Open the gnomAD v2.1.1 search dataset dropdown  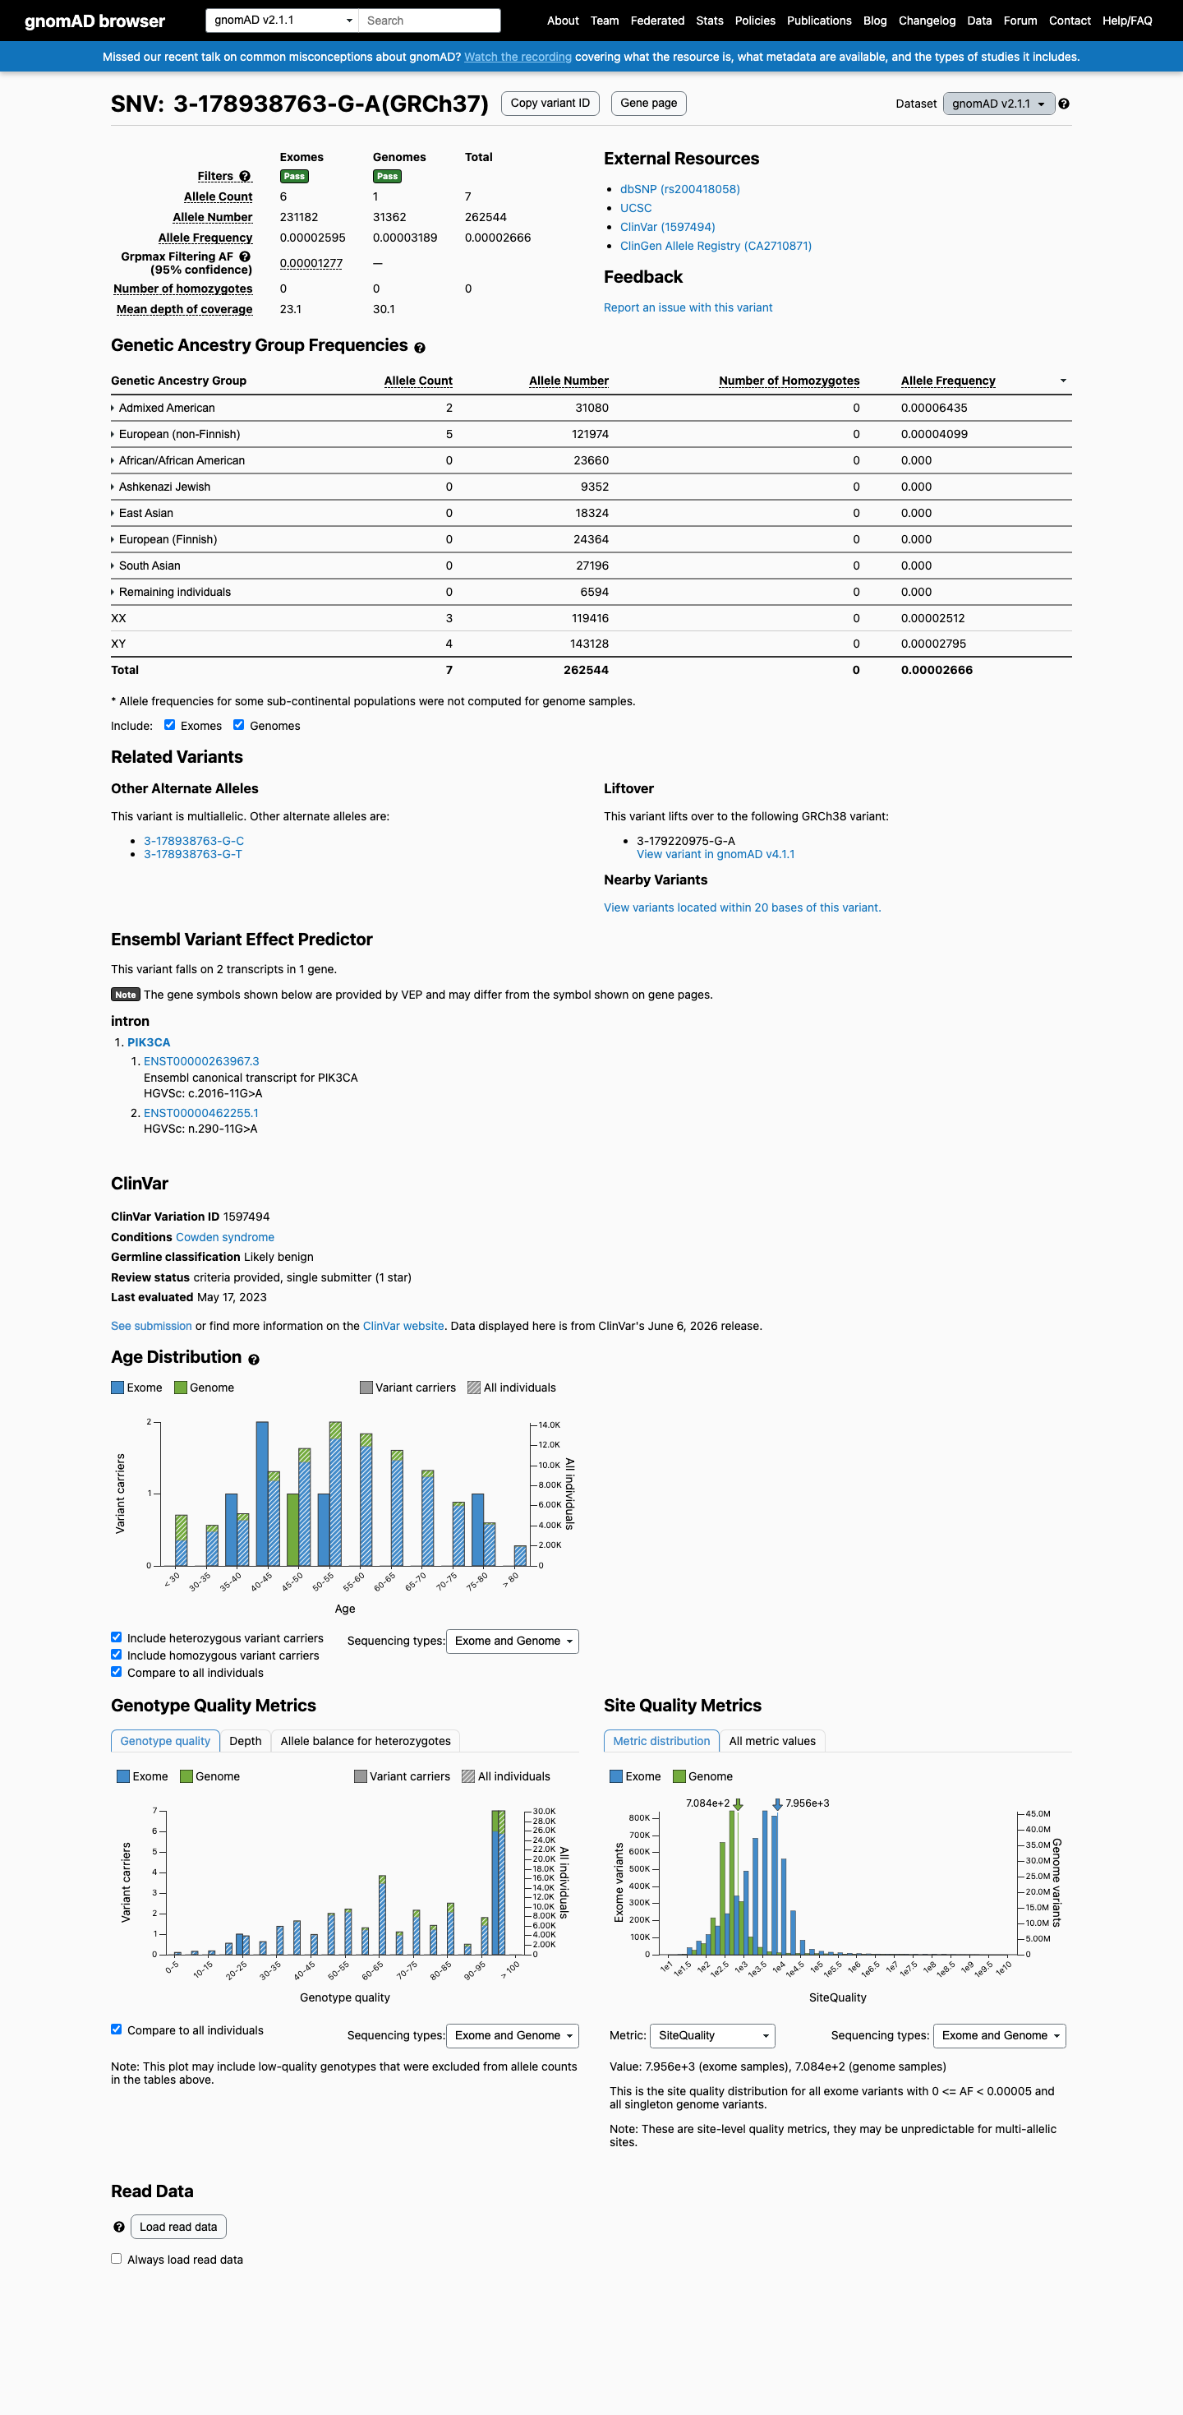click(282, 20)
